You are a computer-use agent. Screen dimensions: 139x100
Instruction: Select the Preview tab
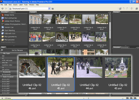point(116,12)
